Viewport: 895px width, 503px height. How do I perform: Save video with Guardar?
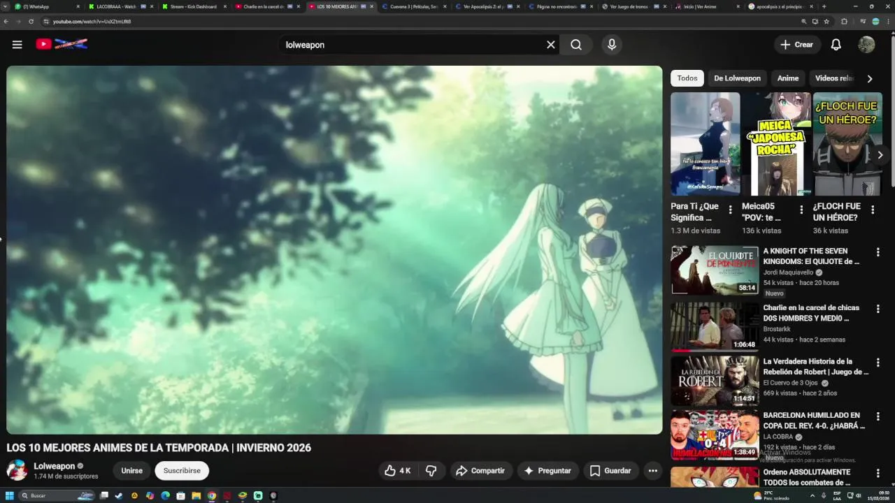pyautogui.click(x=610, y=471)
